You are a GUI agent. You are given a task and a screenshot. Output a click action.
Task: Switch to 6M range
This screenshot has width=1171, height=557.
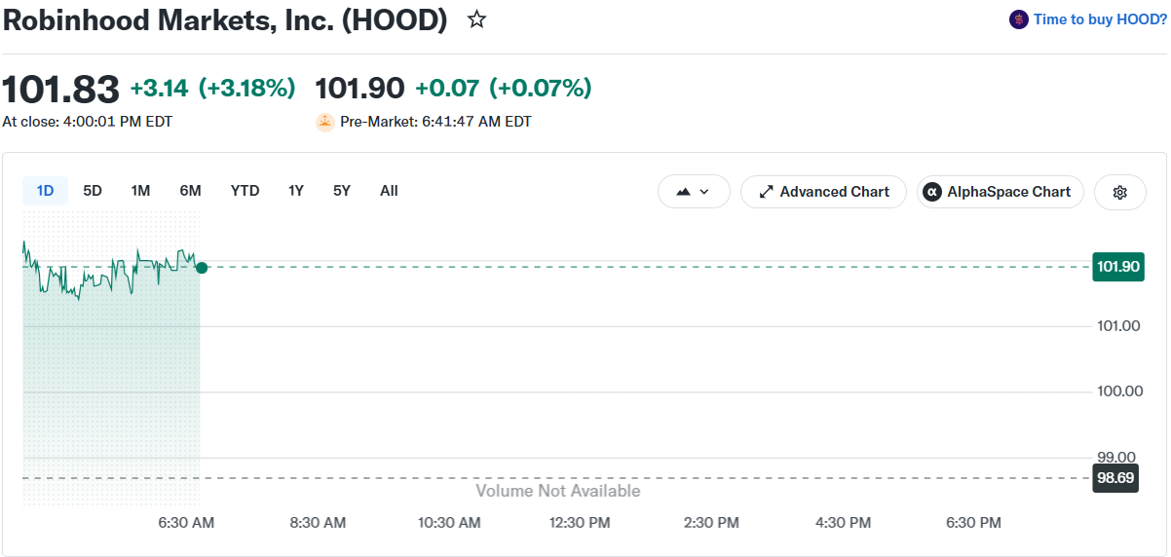pos(190,191)
